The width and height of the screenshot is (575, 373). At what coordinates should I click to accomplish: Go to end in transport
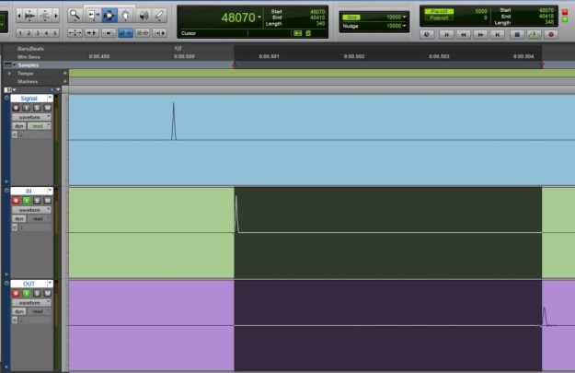coord(497,34)
